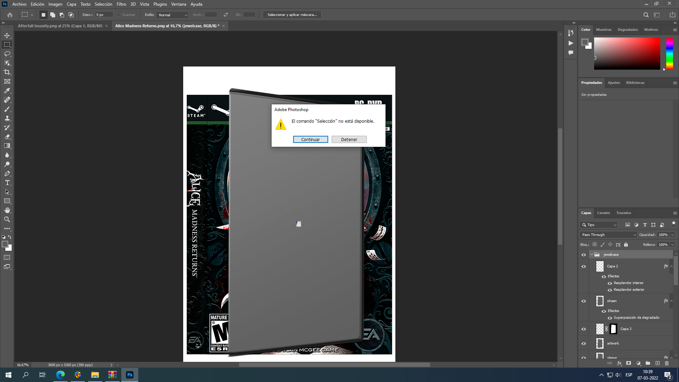Toggle the layer filter on/off switch
The width and height of the screenshot is (679, 382).
point(673,224)
